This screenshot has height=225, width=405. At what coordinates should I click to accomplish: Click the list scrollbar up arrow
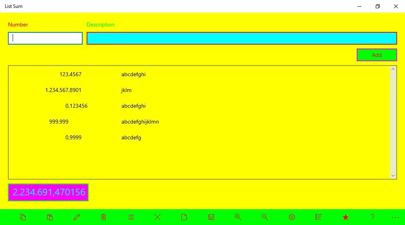click(x=393, y=69)
